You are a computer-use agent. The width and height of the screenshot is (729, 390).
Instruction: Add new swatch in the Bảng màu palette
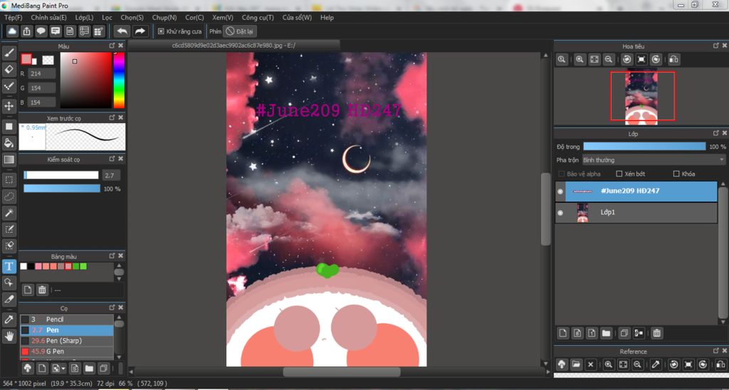coord(28,290)
